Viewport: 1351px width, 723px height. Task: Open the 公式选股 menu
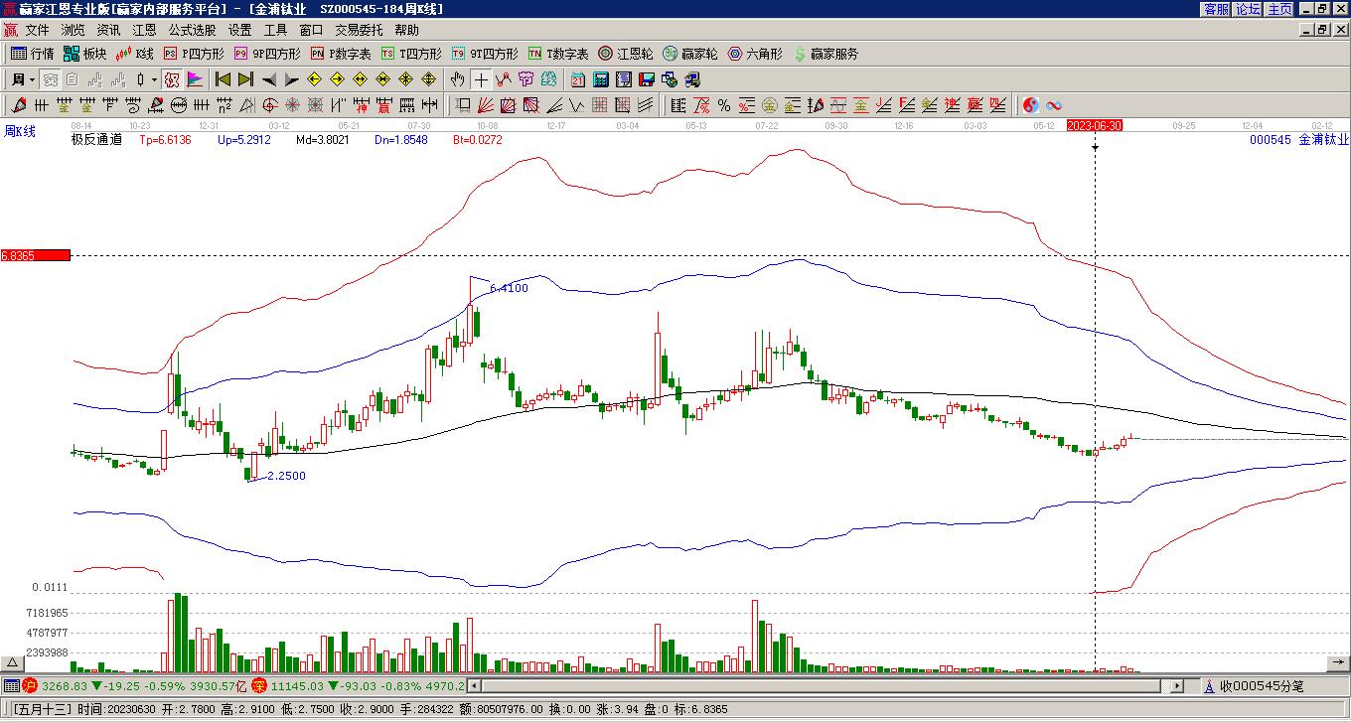pyautogui.click(x=192, y=31)
